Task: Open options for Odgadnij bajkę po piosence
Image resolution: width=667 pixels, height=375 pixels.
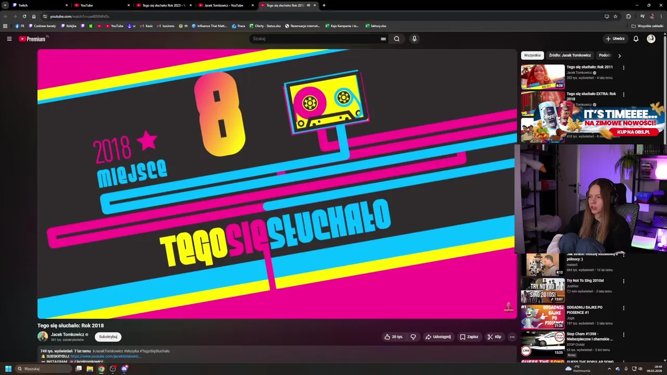Action: [x=623, y=308]
